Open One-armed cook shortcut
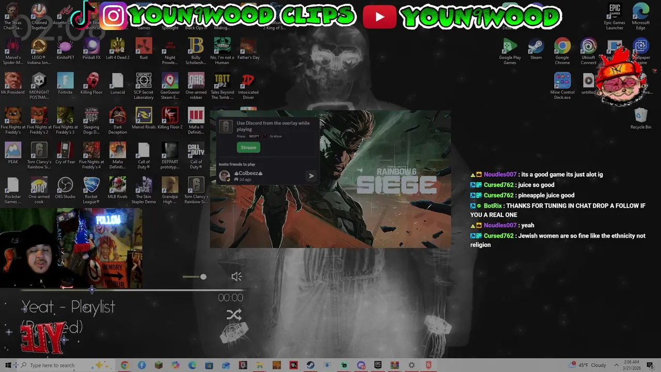Image resolution: width=661 pixels, height=372 pixels. click(x=39, y=191)
